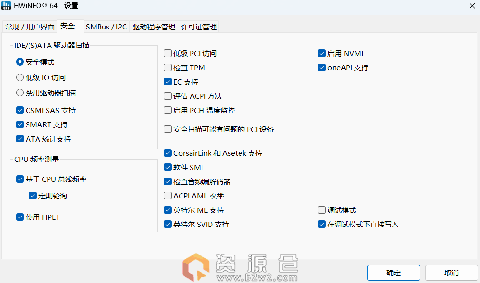Toggle 使用 HPET checkbox
Image resolution: width=480 pixels, height=283 pixels.
coord(20,217)
